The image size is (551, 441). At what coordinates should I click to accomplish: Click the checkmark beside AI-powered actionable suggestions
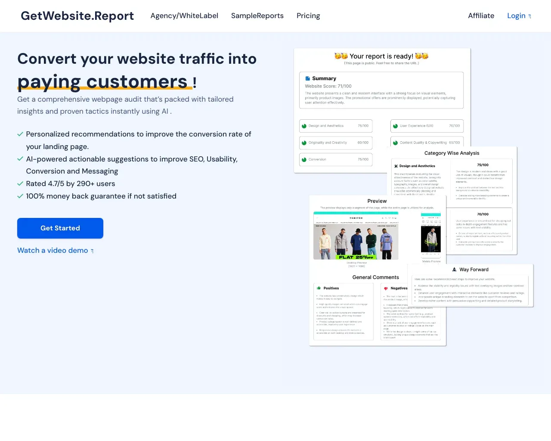pyautogui.click(x=20, y=159)
